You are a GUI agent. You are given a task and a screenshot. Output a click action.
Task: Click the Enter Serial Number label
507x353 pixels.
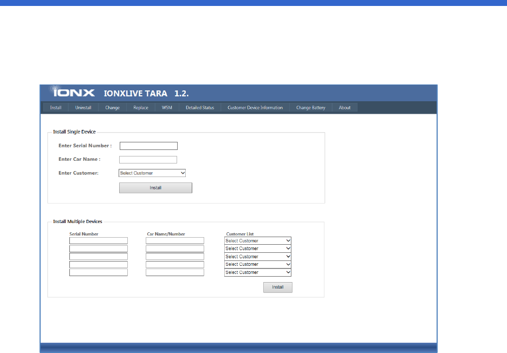click(85, 146)
